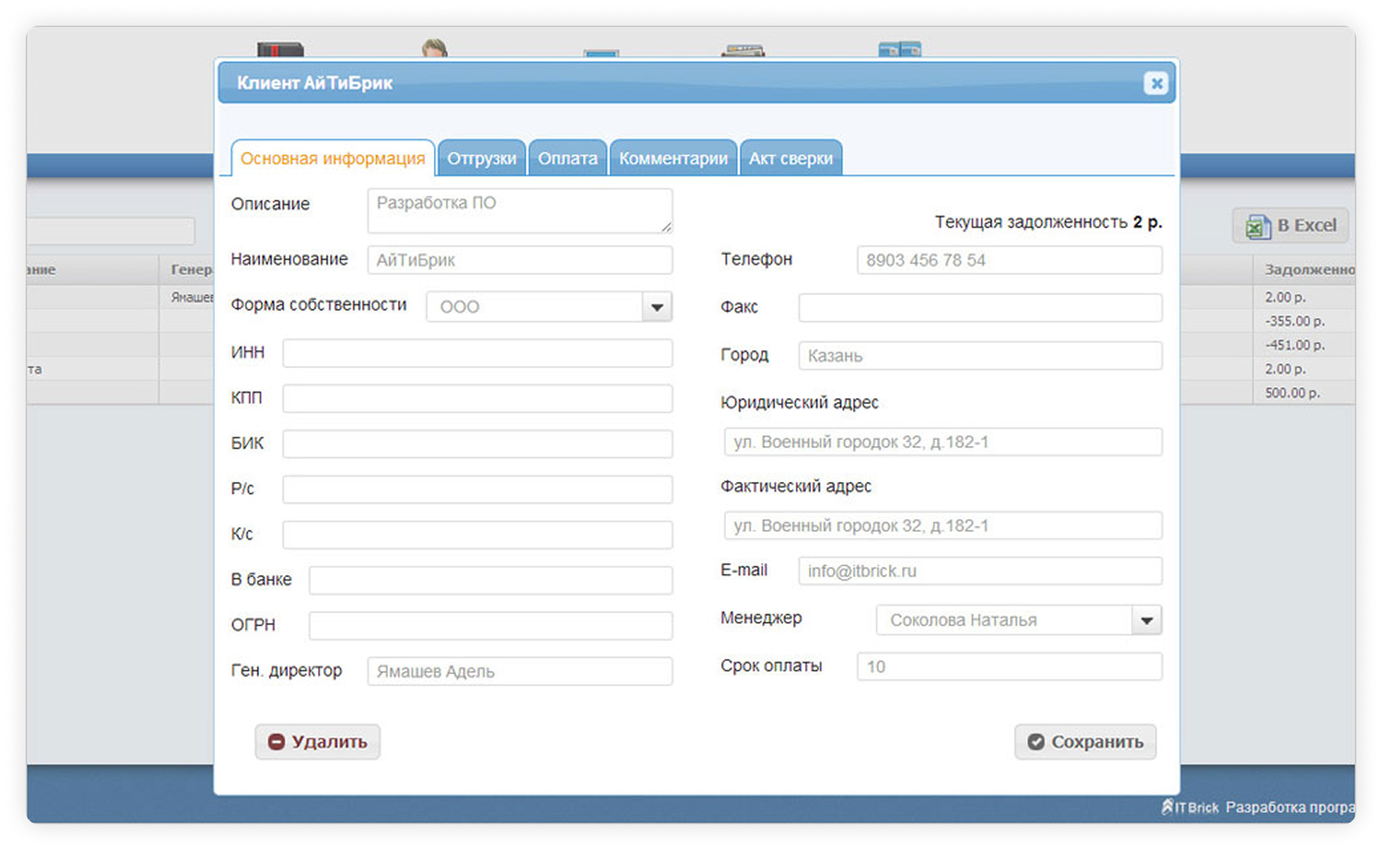Click the ИНН input field
The image size is (1382, 850).
point(478,353)
